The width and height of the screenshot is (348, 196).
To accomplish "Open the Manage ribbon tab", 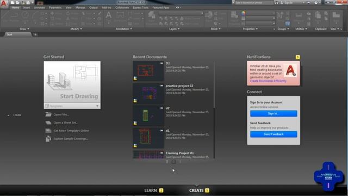I will point(80,8).
